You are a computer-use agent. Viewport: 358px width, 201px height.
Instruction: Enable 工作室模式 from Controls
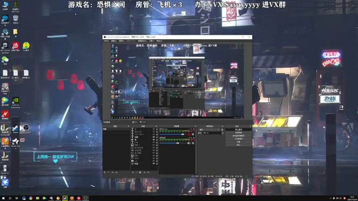[239, 139]
